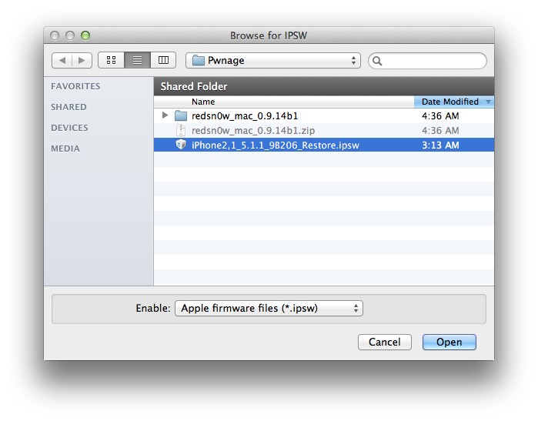Go back with the left arrow button
Screen dimensions: 538x421
(x=62, y=60)
